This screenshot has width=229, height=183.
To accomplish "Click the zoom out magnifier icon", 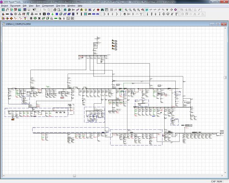I will coord(130,10).
